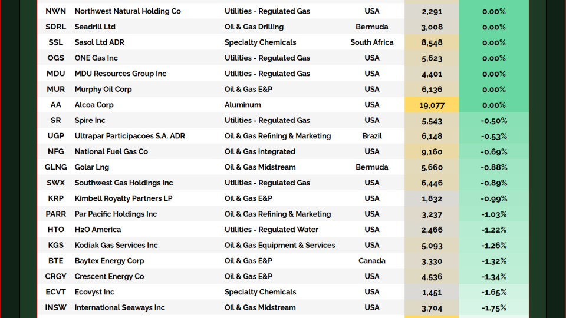Image resolution: width=566 pixels, height=318 pixels.
Task: Select the Oil & Gas Equipment & Services label
Action: pos(279,246)
